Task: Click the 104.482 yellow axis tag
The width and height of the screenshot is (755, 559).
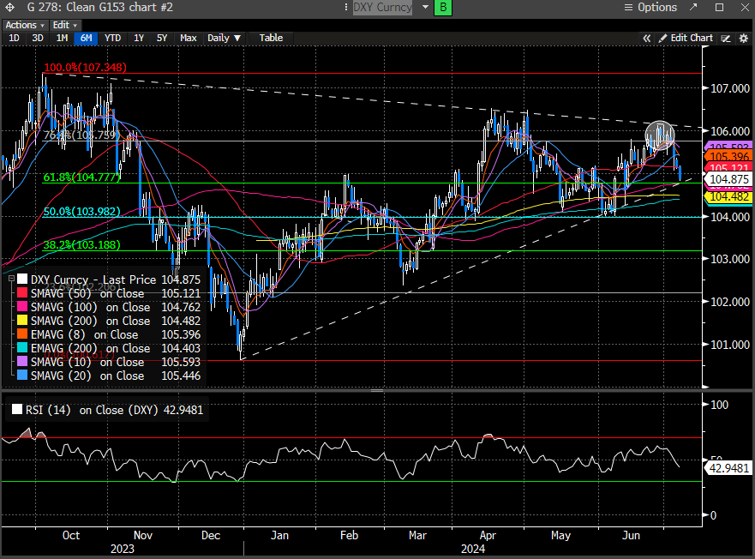Action: pyautogui.click(x=728, y=196)
